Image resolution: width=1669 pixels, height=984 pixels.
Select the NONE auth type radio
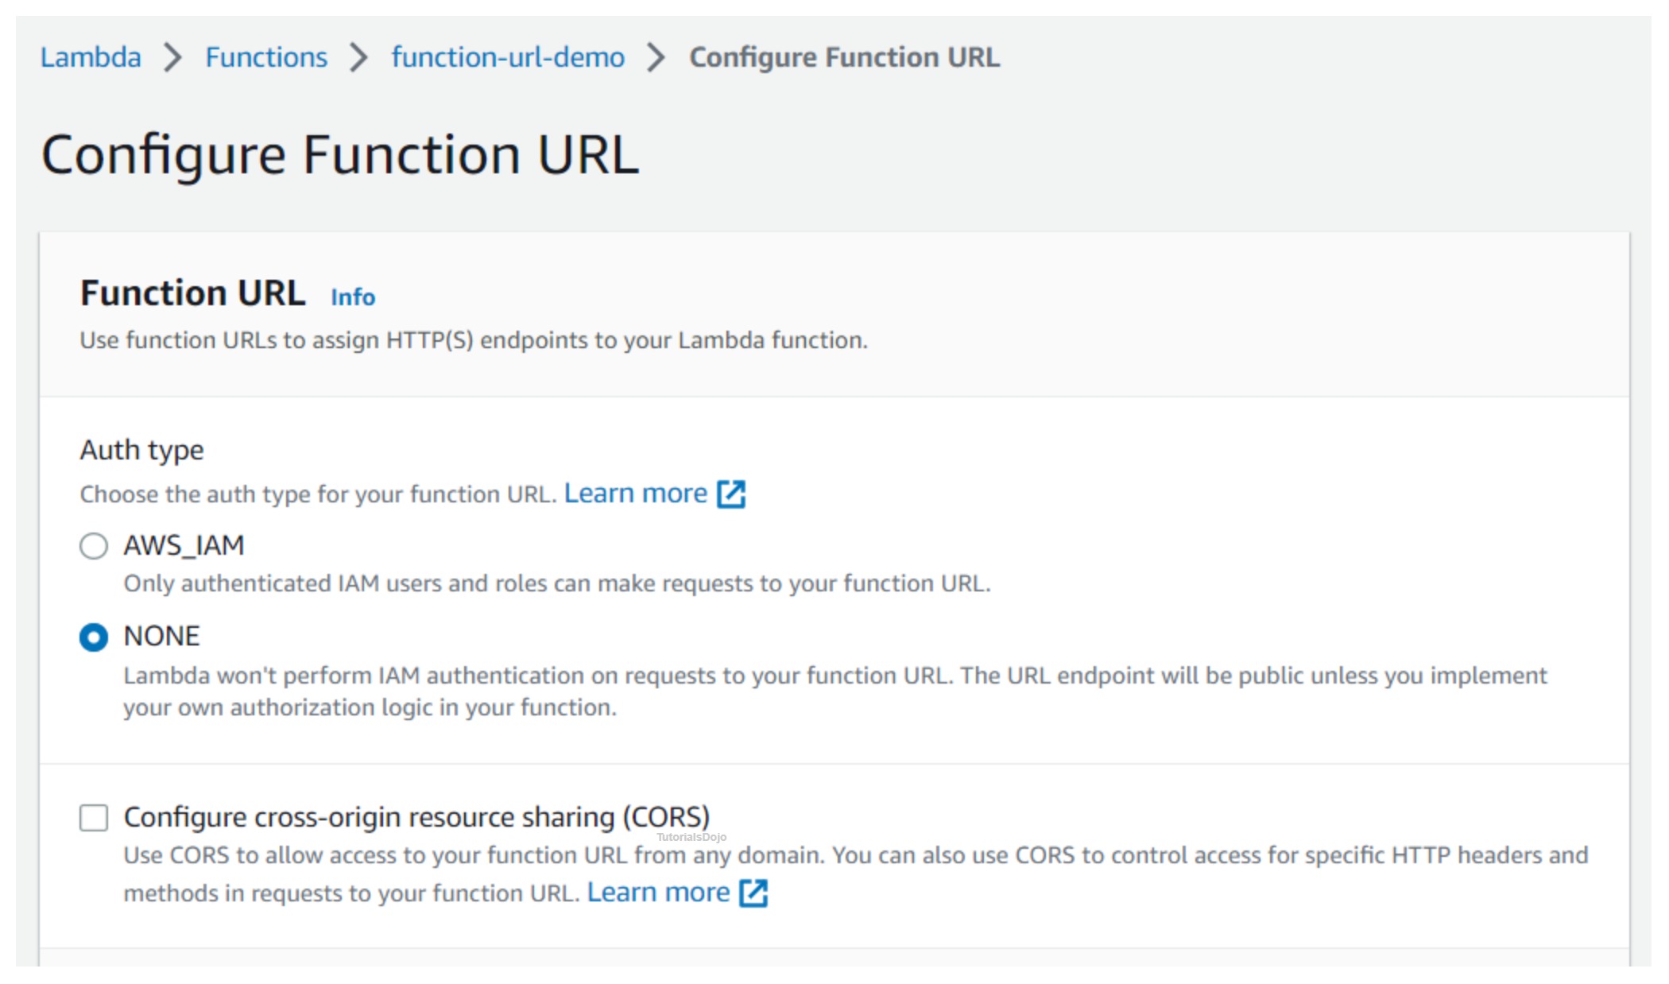click(94, 637)
